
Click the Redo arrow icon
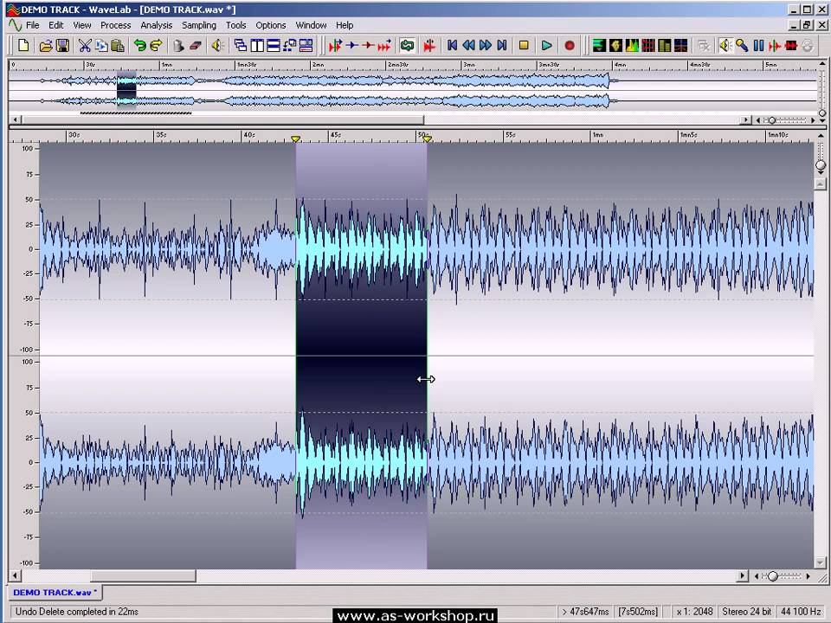tap(156, 46)
